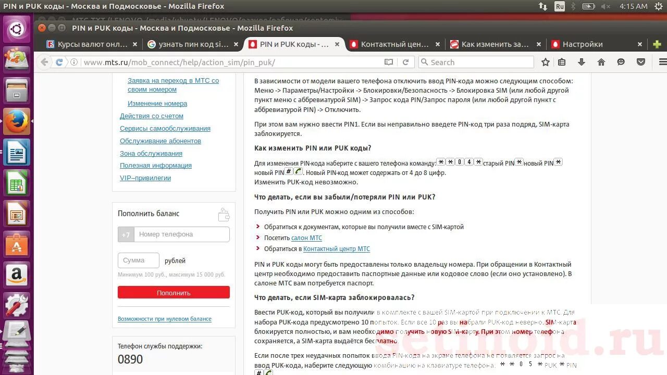
Task: Open Firefox Hello chat icon
Action: click(621, 62)
